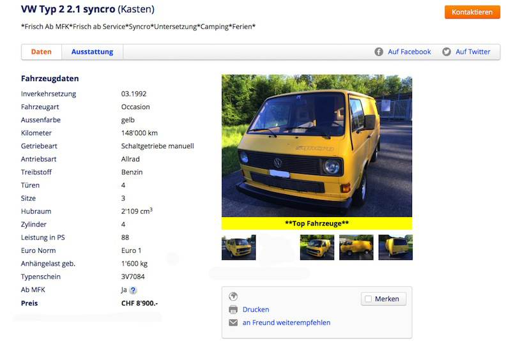Click the Antriebsart value Allrad
Viewport: 511px width, 341px height.
pyautogui.click(x=130, y=159)
